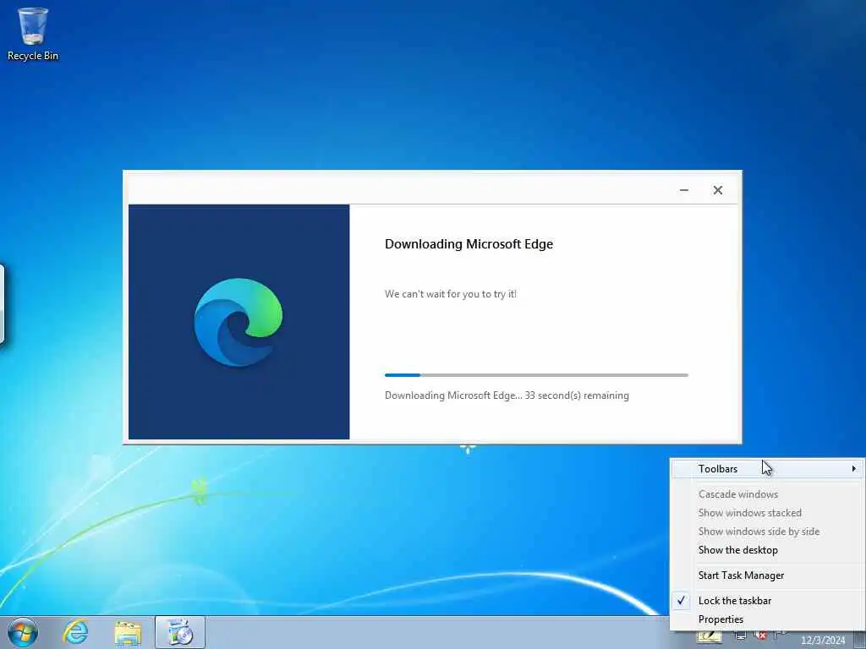Click the Edge logo in the installer
The image size is (866, 649).
(238, 322)
